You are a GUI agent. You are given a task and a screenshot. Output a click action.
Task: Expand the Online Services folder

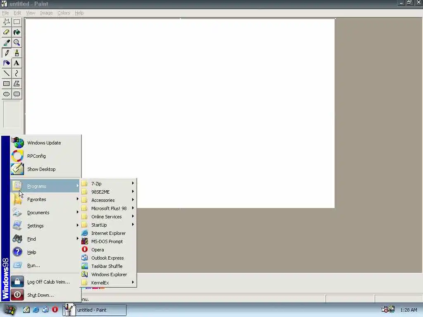[x=109, y=217]
